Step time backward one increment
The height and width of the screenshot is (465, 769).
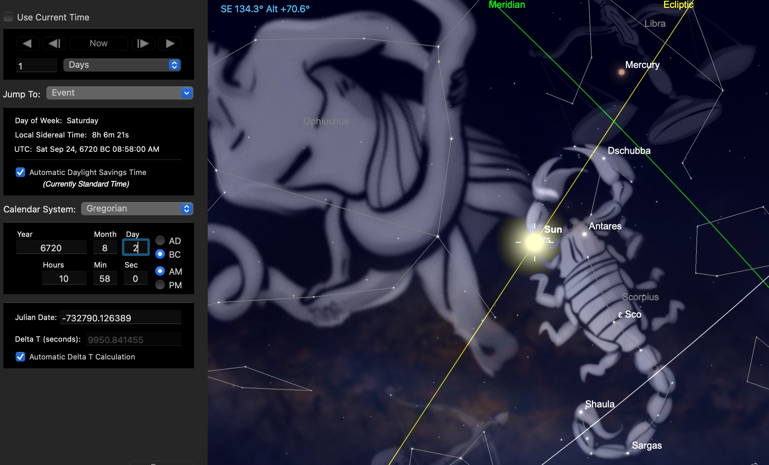tap(54, 44)
